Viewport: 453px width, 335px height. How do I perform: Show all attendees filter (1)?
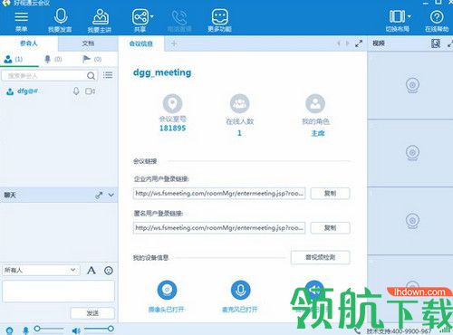click(14, 59)
